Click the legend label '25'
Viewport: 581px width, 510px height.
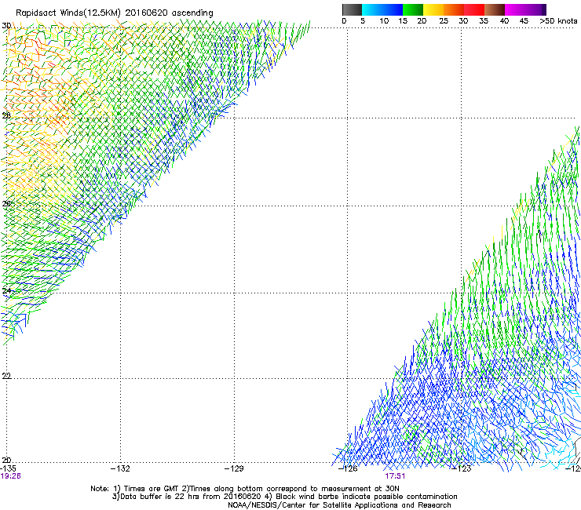coord(444,21)
